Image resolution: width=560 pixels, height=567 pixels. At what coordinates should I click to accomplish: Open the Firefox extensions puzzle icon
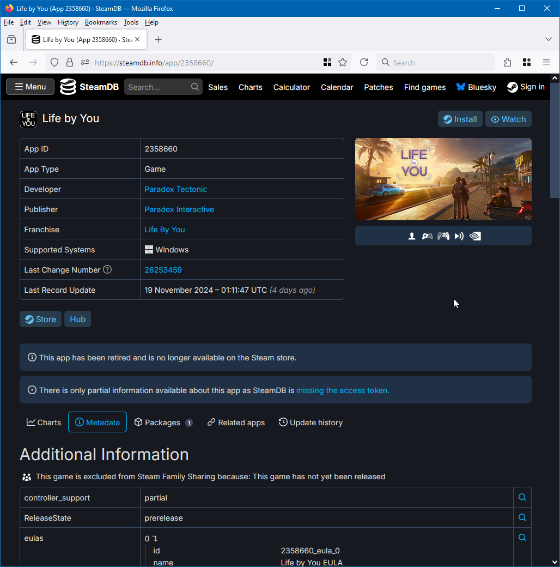click(508, 63)
